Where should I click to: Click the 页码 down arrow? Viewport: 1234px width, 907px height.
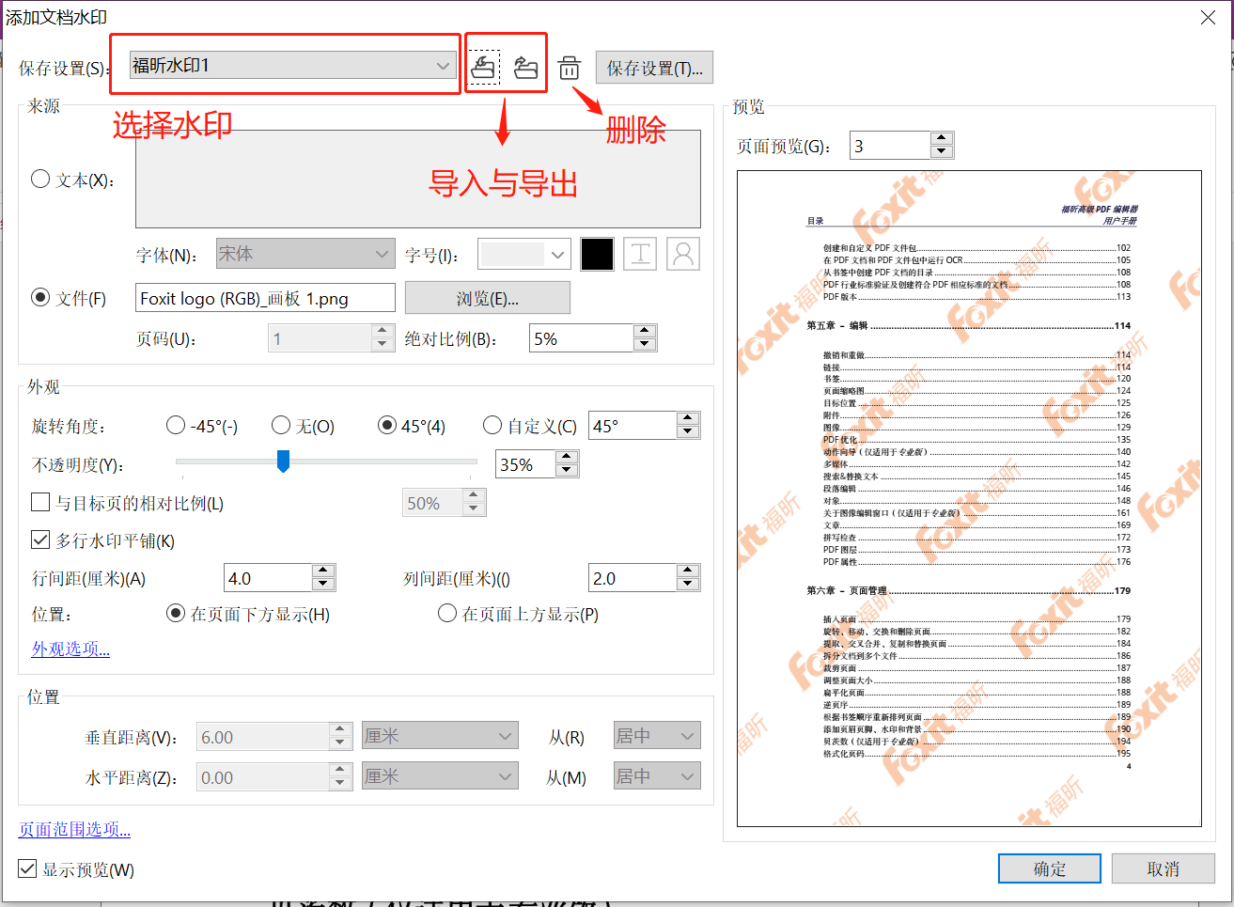pos(383,344)
